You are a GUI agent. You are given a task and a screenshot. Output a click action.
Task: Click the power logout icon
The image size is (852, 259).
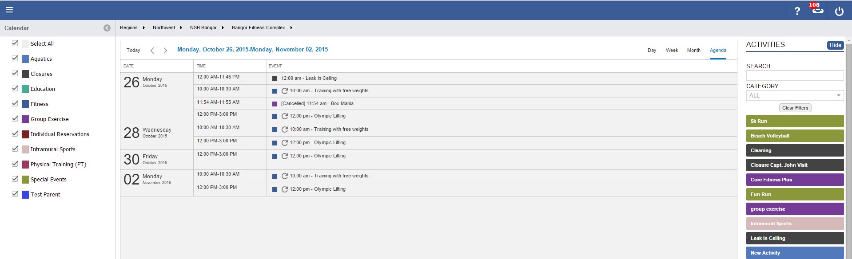(839, 11)
